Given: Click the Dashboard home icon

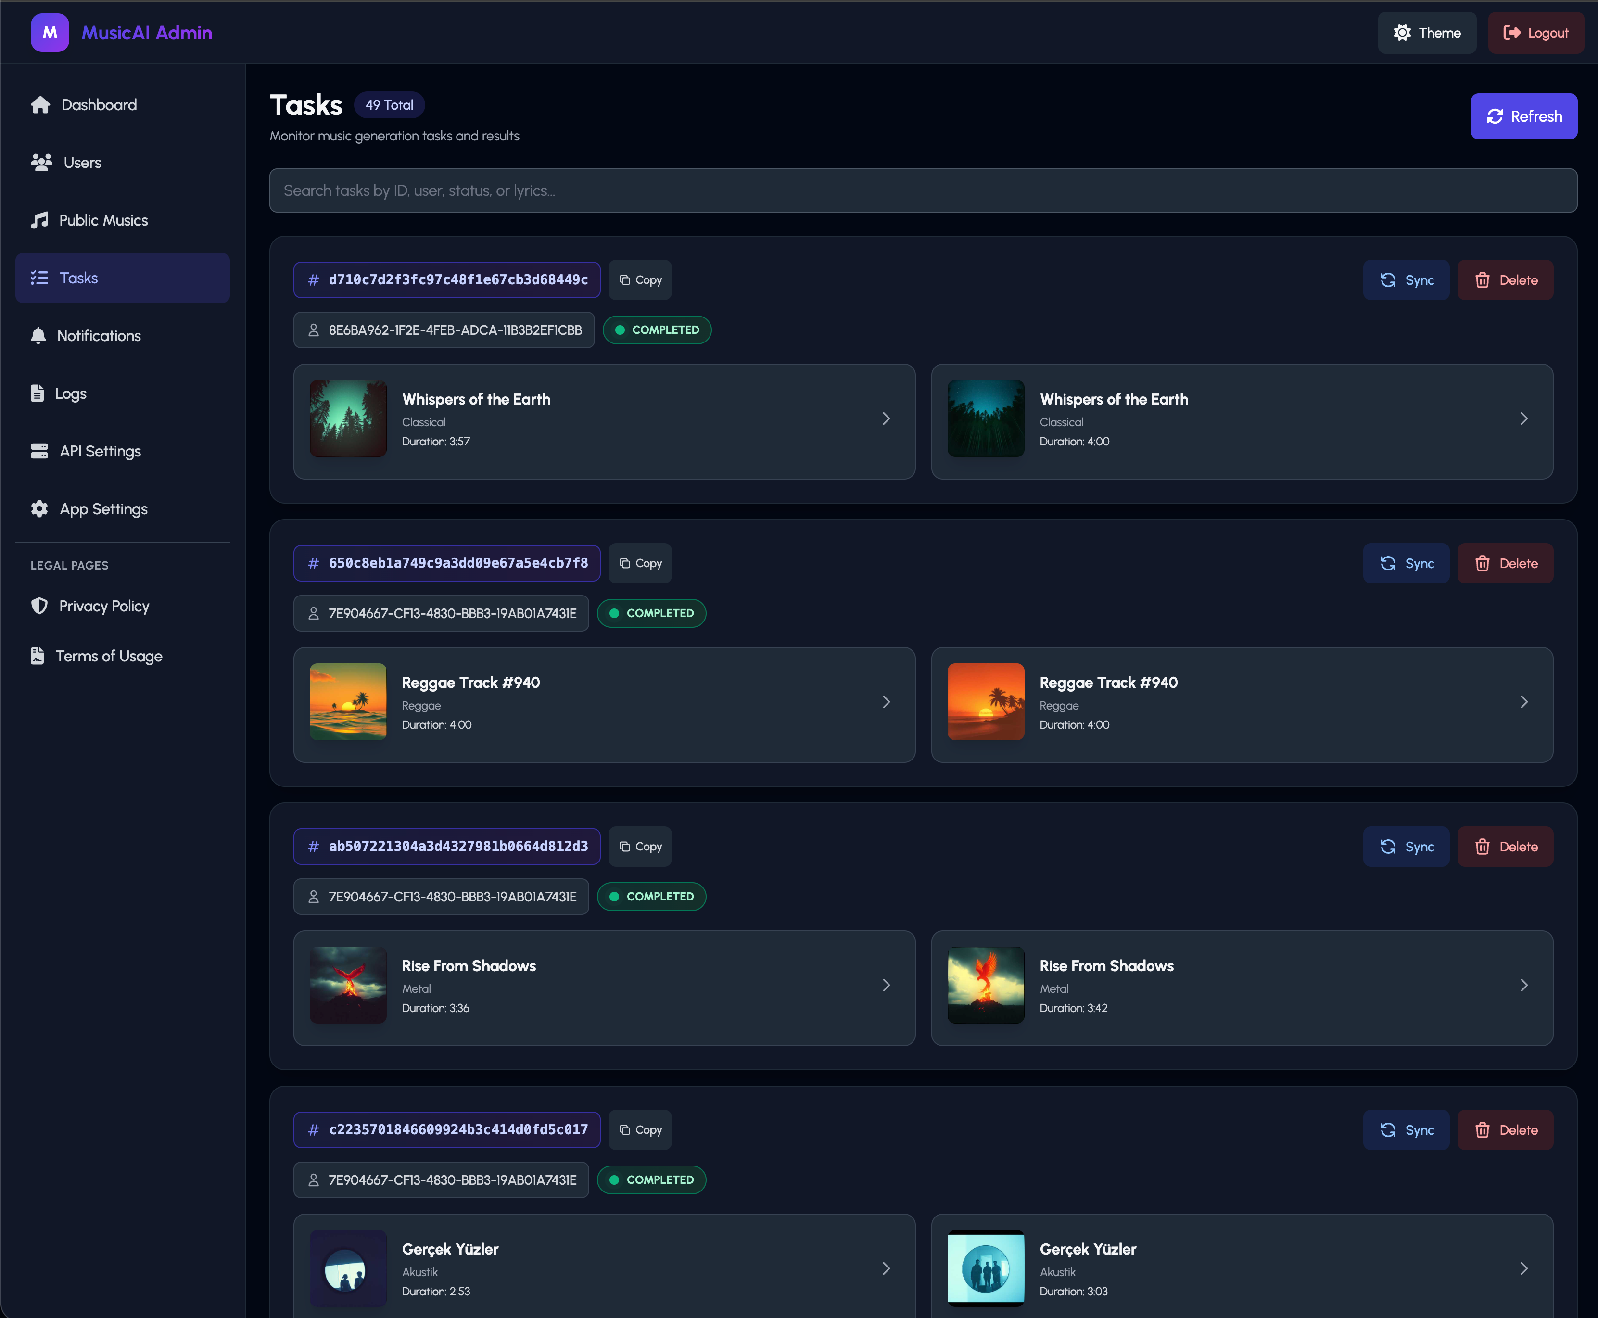Looking at the screenshot, I should pyautogui.click(x=40, y=105).
